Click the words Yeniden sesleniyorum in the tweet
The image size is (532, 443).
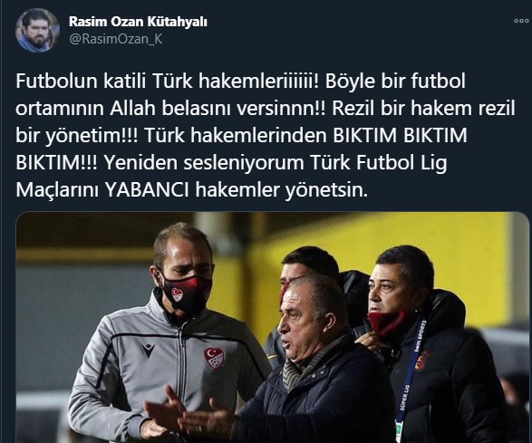pos(204,163)
